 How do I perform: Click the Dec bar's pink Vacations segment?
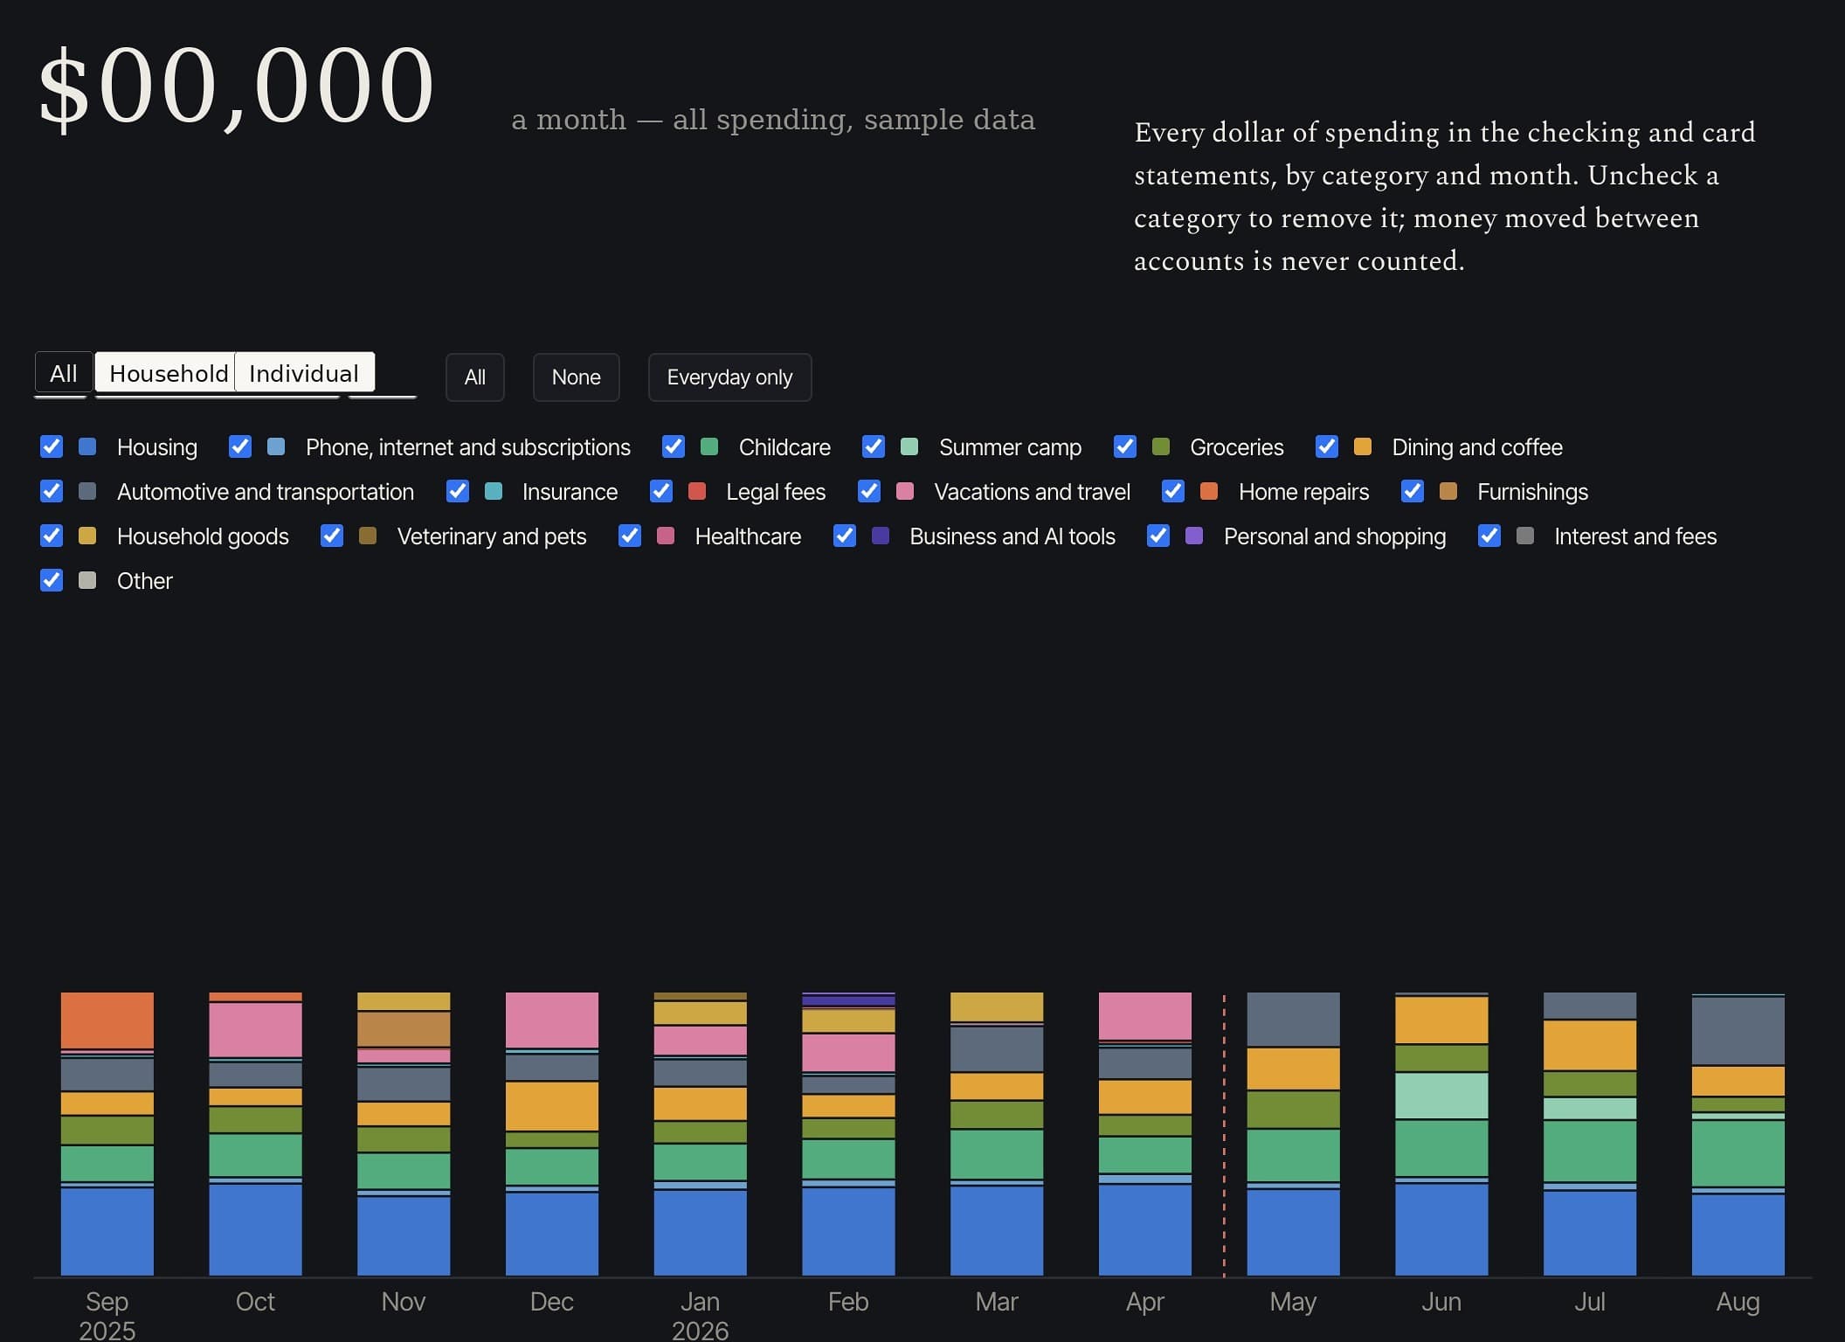tap(552, 1020)
